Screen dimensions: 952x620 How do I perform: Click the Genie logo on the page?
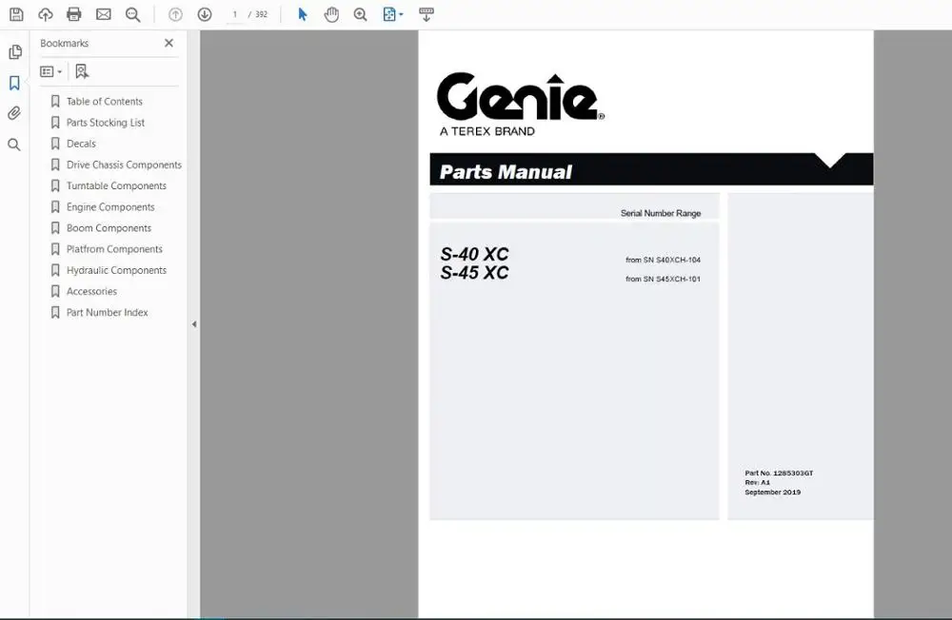[521, 97]
